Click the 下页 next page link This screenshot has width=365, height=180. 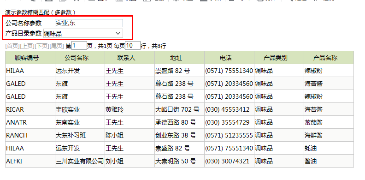42,46
